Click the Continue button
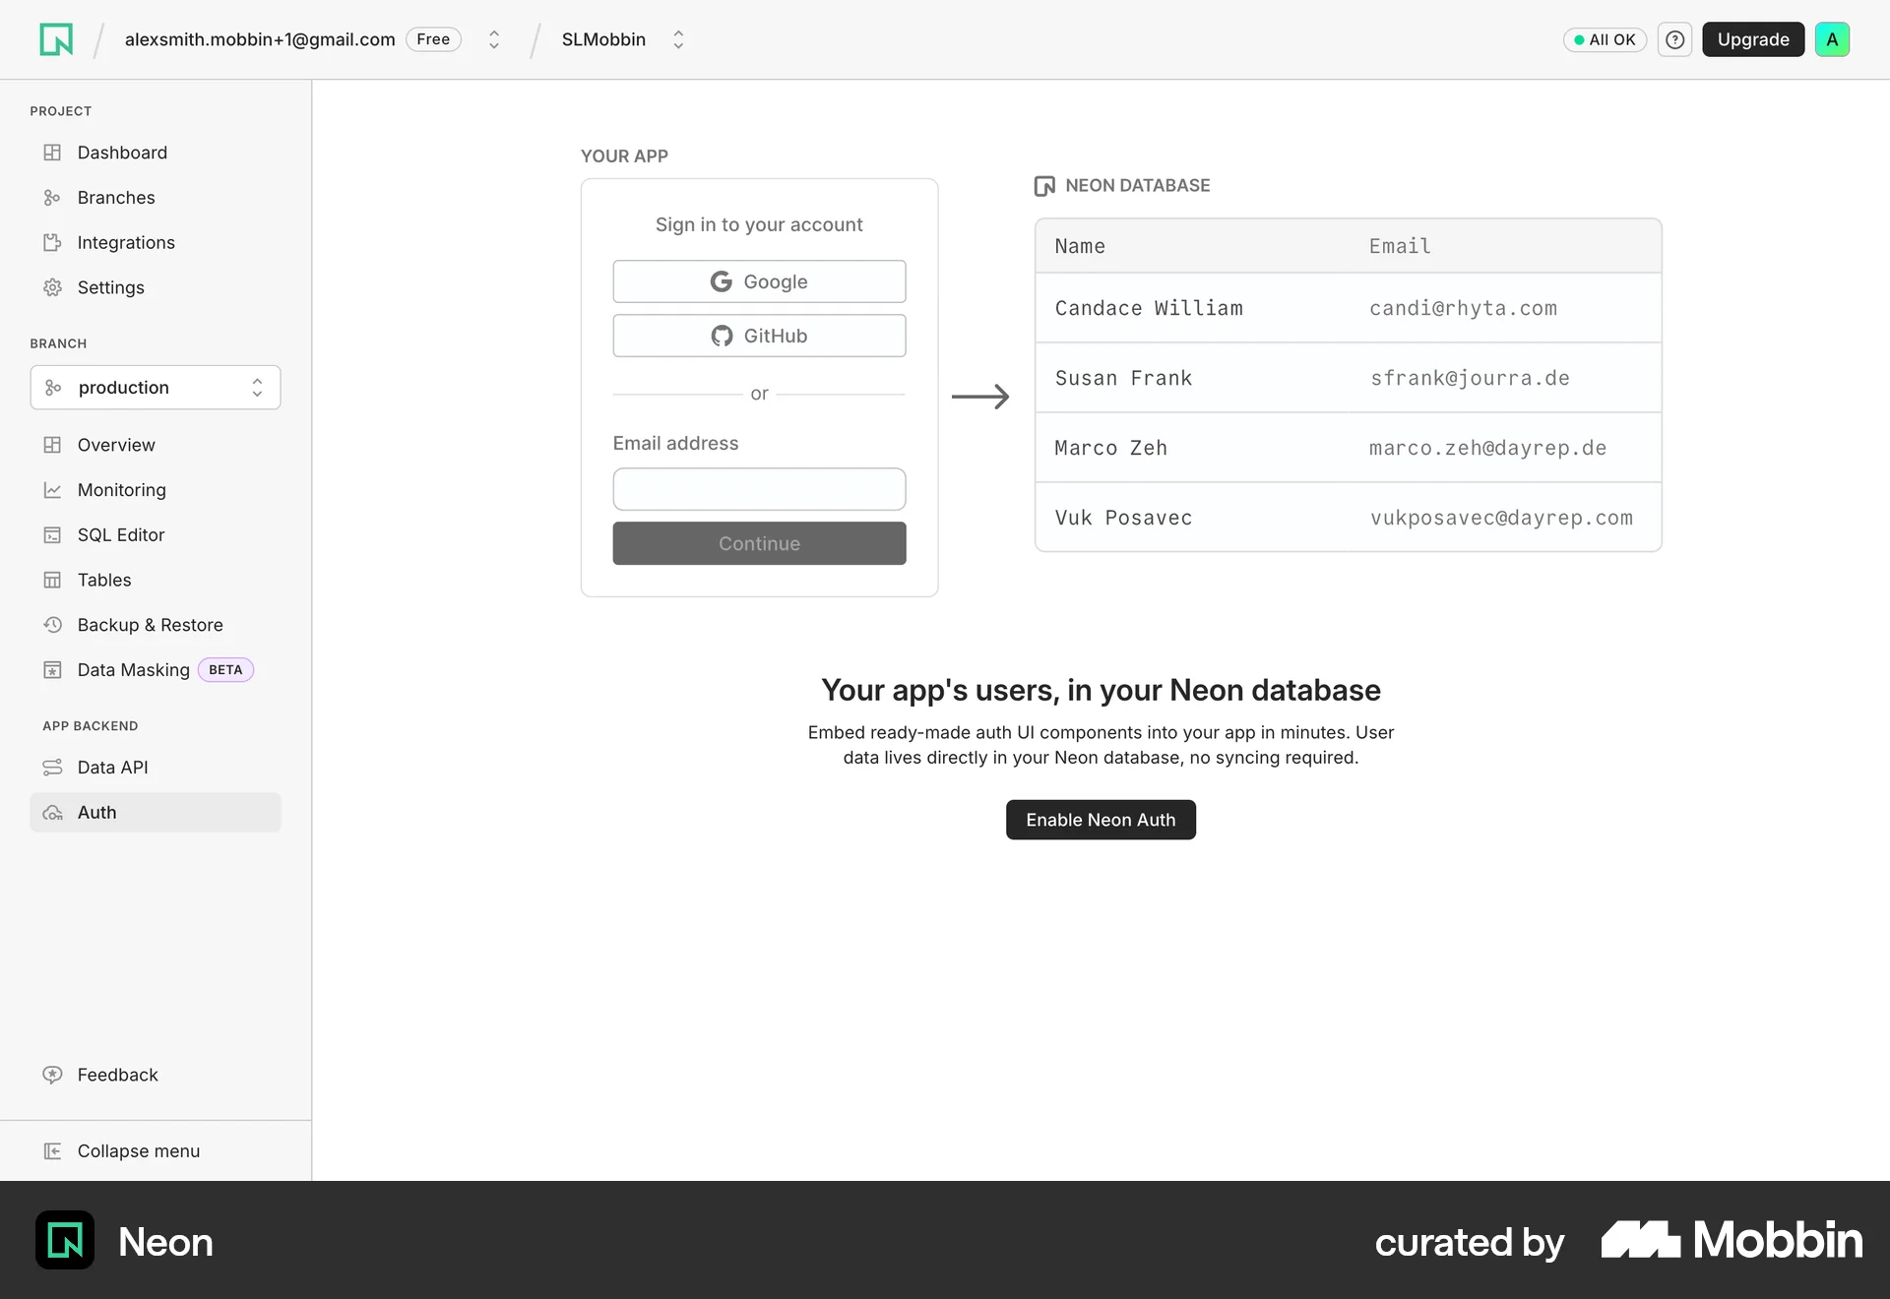 pyautogui.click(x=759, y=543)
